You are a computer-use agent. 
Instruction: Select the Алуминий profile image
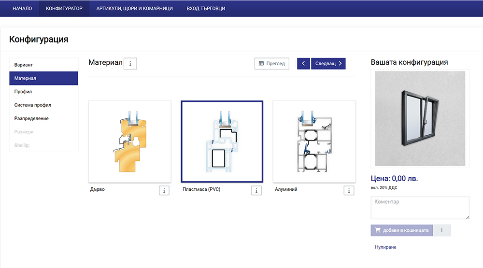tap(314, 141)
